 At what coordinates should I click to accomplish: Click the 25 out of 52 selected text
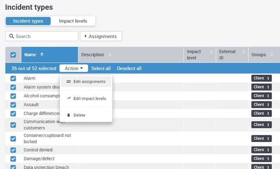[34, 68]
